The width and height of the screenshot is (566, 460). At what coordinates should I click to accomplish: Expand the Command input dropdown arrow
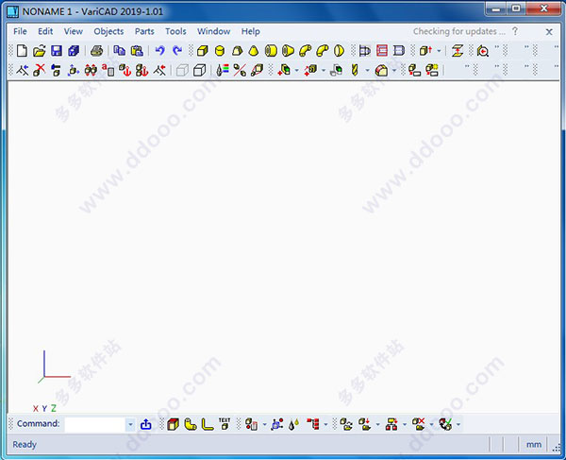(130, 424)
